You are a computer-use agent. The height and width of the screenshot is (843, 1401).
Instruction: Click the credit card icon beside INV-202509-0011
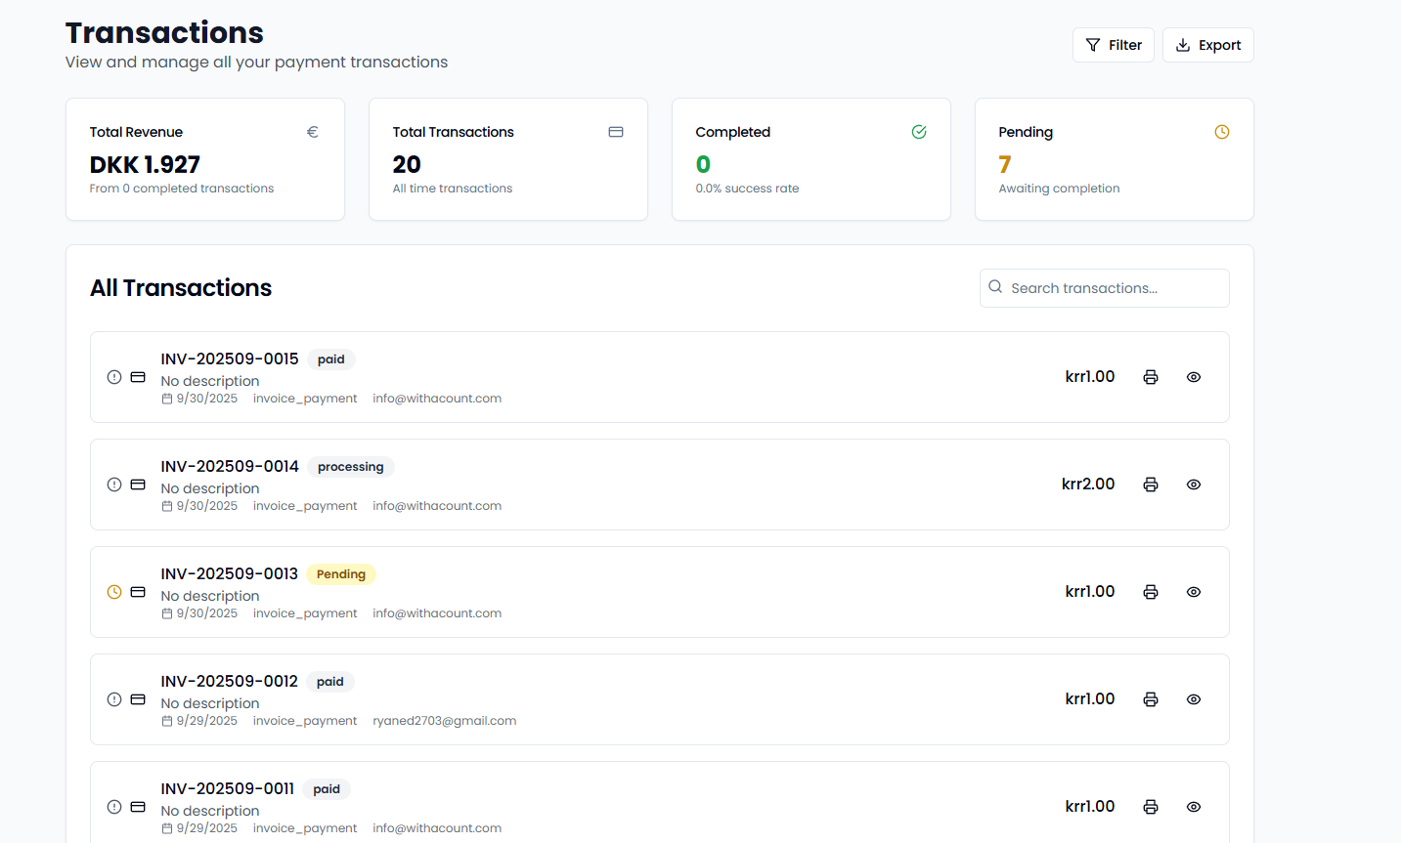click(137, 807)
